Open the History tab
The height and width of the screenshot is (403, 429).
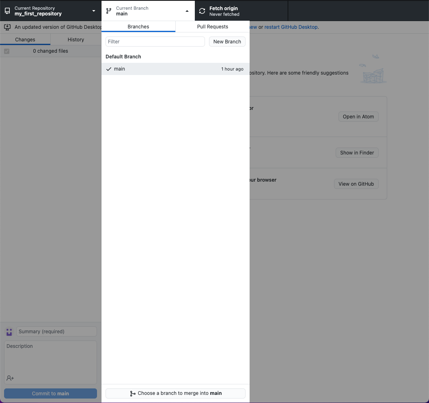pyautogui.click(x=76, y=40)
